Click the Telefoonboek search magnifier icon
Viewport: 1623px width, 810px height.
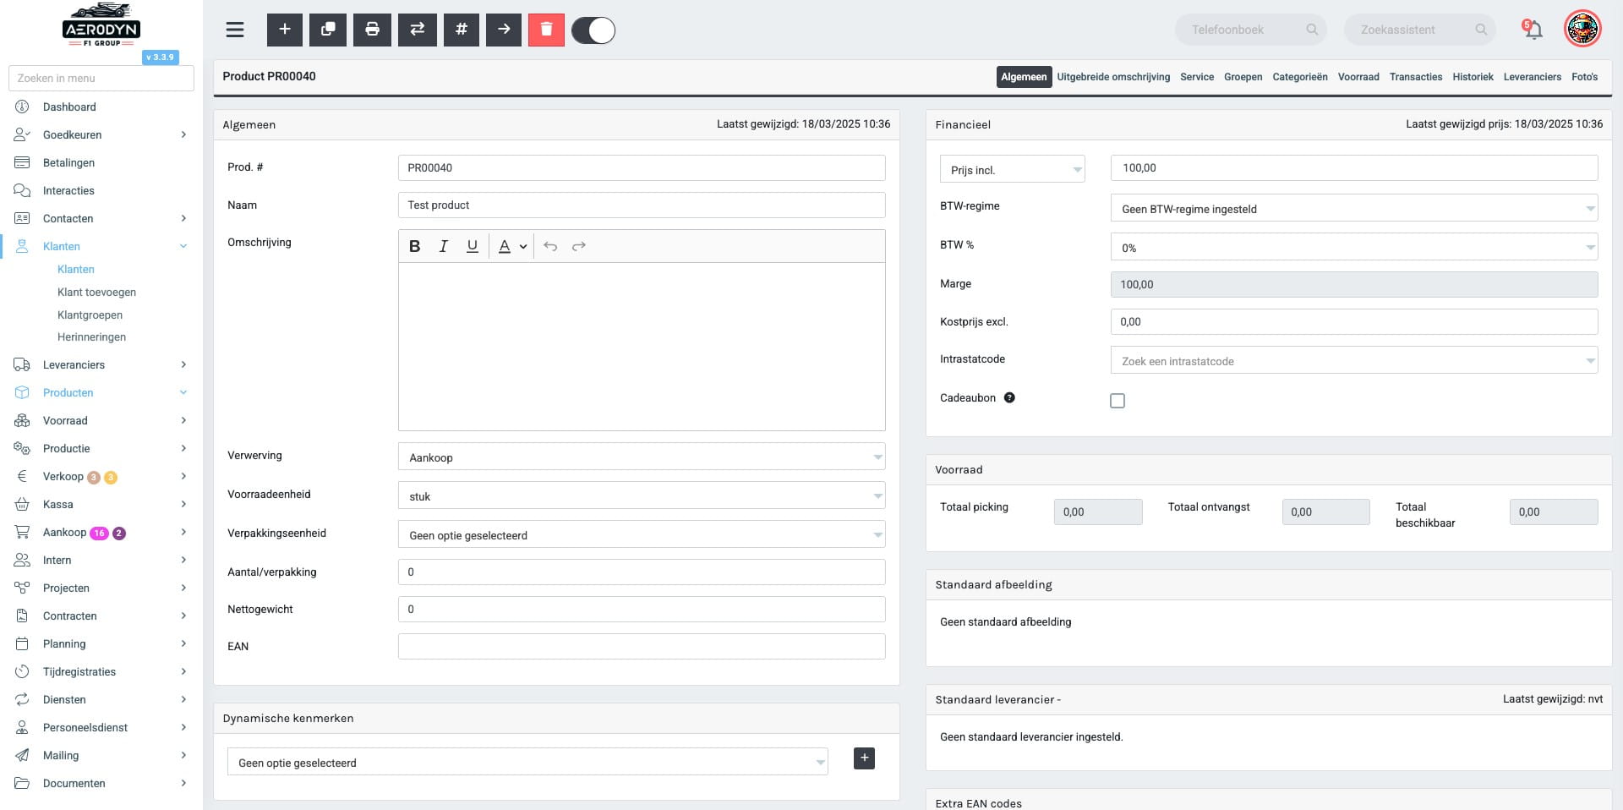click(x=1312, y=30)
